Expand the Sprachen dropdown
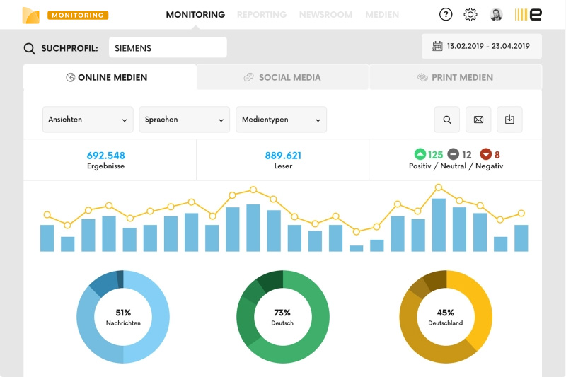 click(x=185, y=120)
